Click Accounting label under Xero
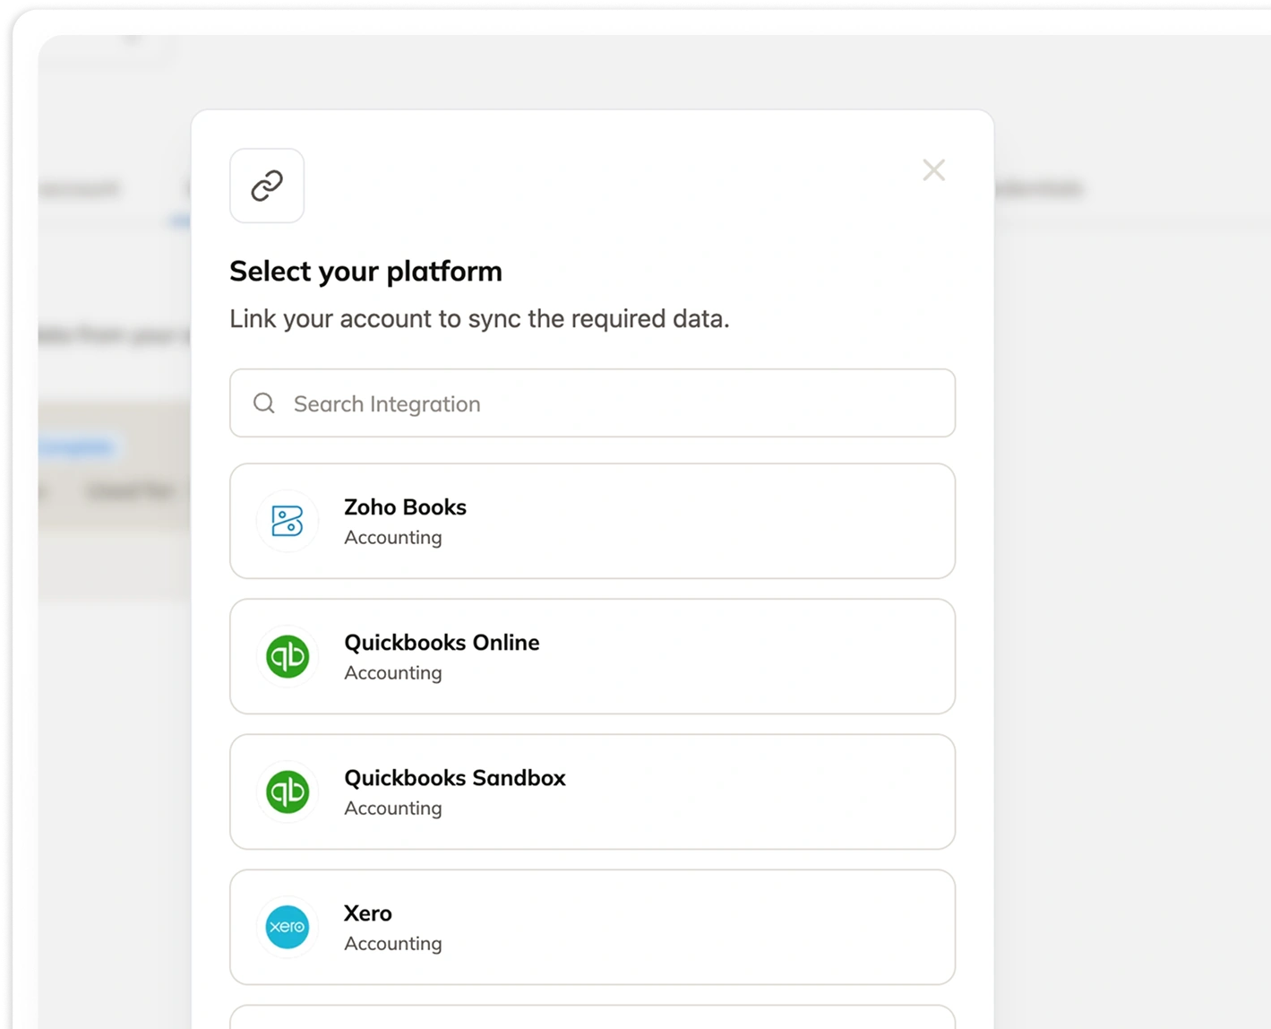Viewport: 1271px width, 1029px height. pos(393,944)
